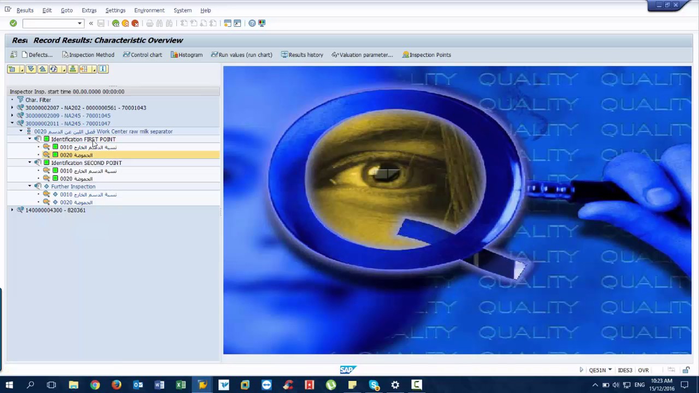Open Microsoft Excel from the taskbar
The width and height of the screenshot is (699, 393).
(181, 385)
